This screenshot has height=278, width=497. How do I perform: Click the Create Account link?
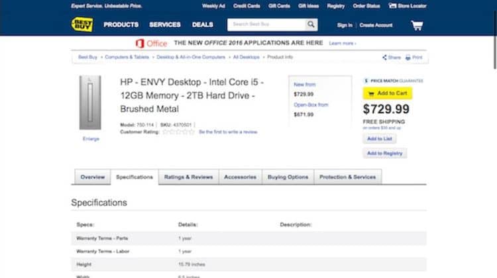(x=376, y=25)
